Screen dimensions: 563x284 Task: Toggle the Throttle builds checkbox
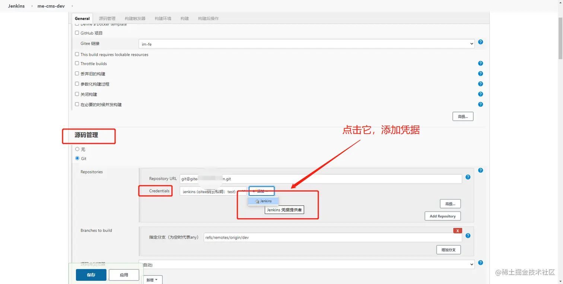pyautogui.click(x=77, y=63)
